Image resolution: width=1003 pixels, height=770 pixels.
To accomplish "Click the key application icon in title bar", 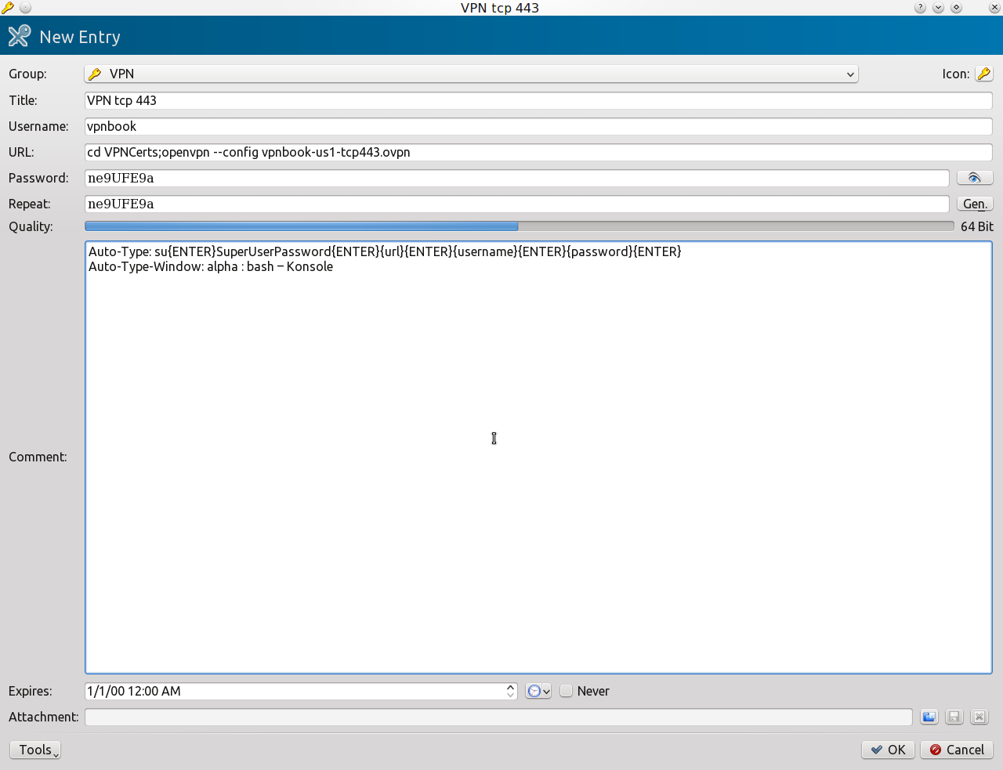I will (8, 8).
